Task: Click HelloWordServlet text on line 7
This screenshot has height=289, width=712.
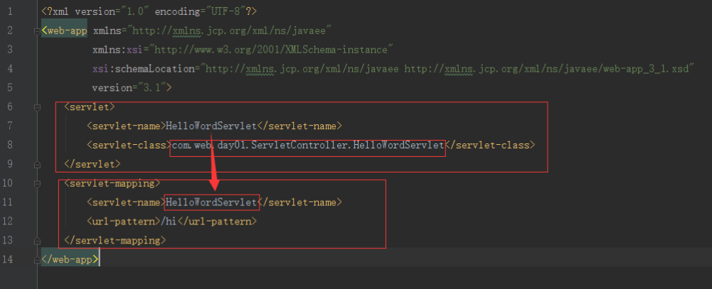Action: 211,126
